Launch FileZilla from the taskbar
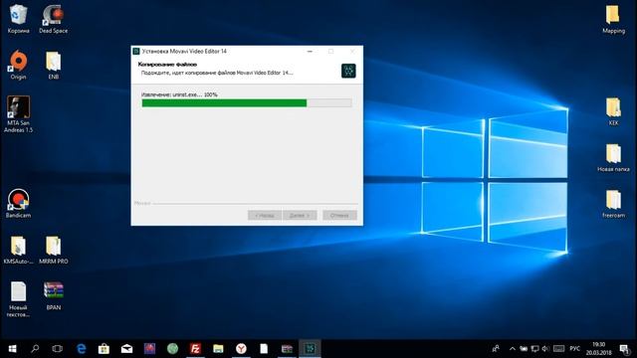The width and height of the screenshot is (637, 358). (195, 349)
